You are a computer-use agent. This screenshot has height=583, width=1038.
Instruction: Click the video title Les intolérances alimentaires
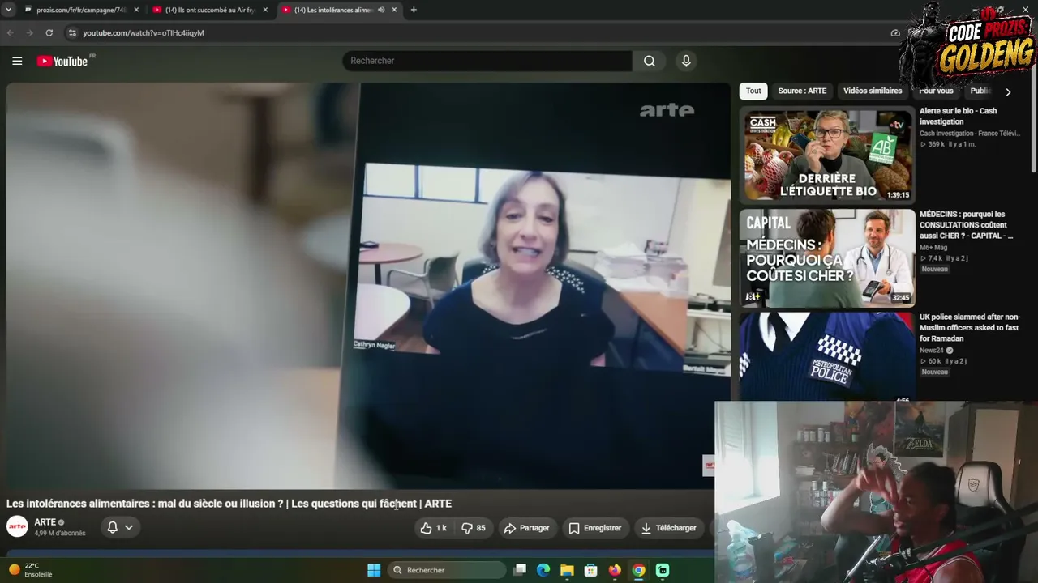point(229,504)
